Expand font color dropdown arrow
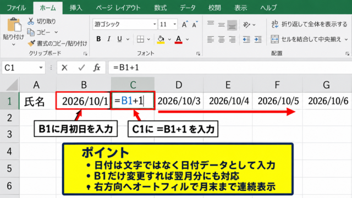 (187, 39)
